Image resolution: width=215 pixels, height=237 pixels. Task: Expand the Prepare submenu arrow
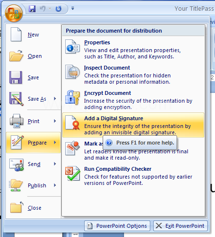pos(55,143)
